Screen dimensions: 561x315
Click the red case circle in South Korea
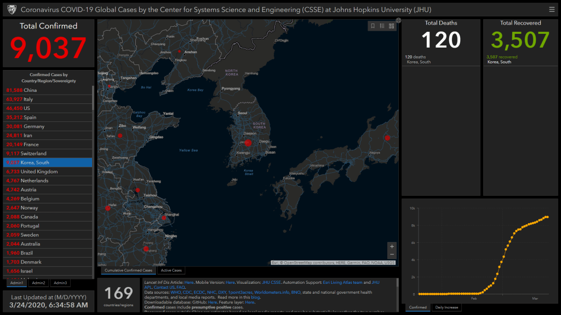248,143
